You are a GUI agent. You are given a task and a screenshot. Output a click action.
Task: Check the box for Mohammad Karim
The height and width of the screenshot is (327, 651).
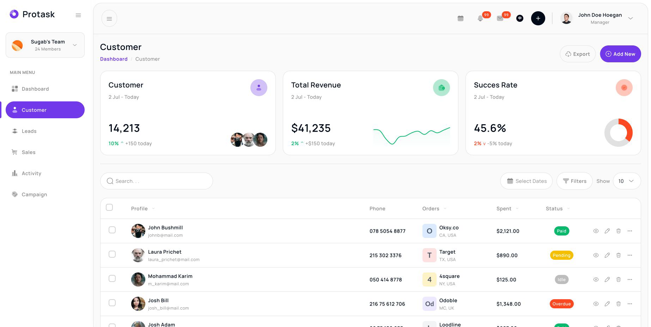coord(112,278)
